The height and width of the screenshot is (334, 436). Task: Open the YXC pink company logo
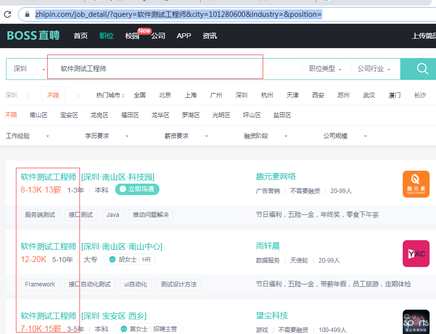click(x=416, y=254)
